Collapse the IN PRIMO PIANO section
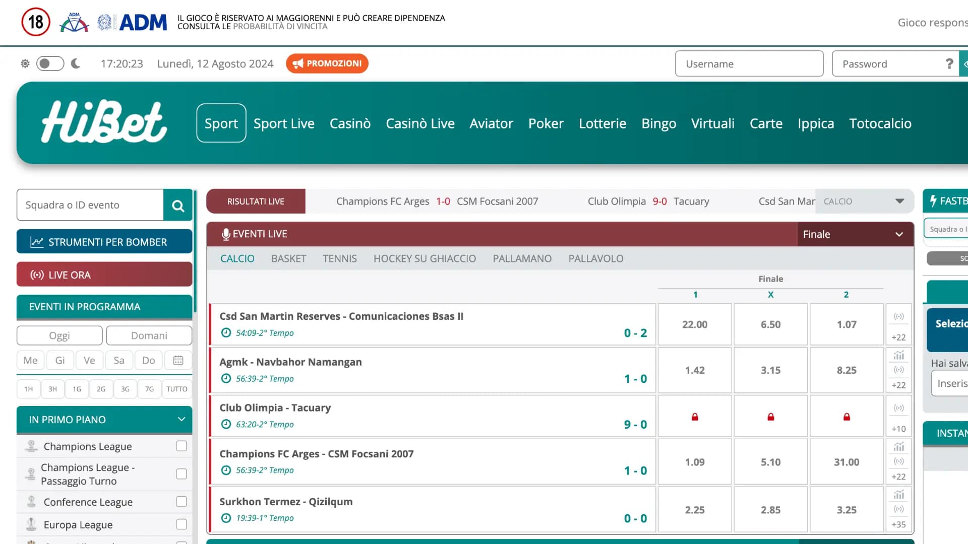Image resolution: width=968 pixels, height=544 pixels. tap(181, 419)
